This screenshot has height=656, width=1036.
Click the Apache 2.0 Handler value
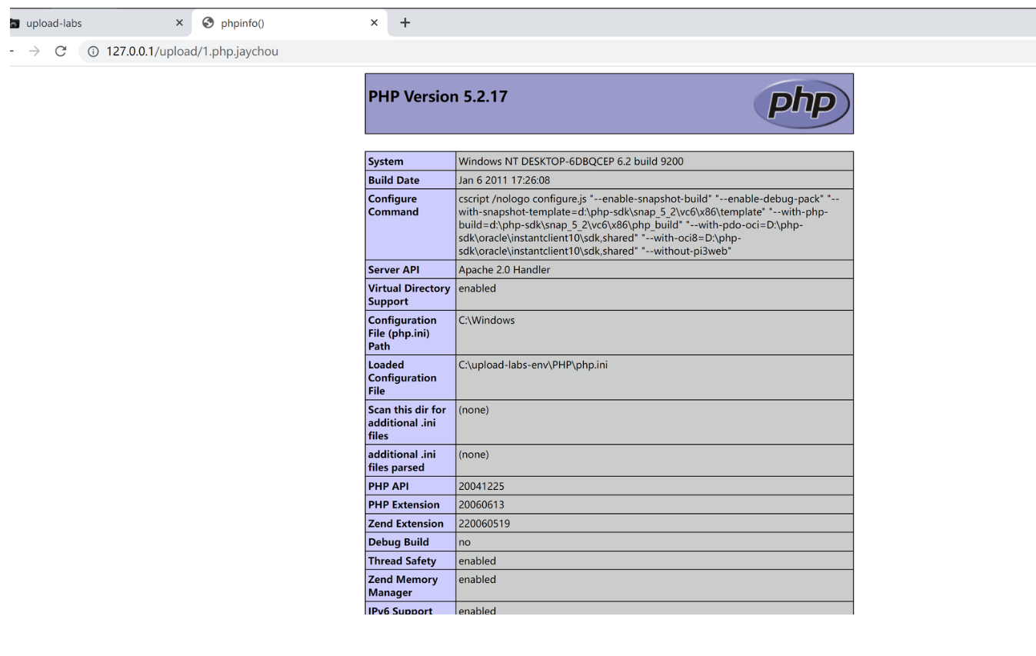505,270
